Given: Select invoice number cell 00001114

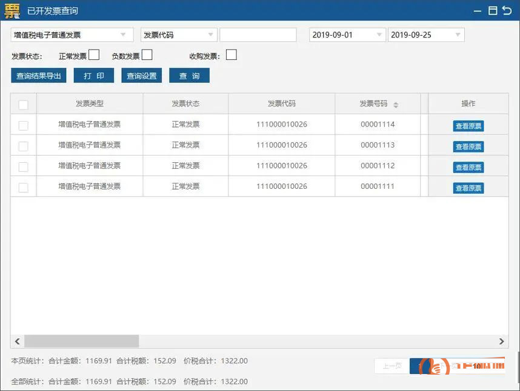Looking at the screenshot, I should (x=378, y=125).
